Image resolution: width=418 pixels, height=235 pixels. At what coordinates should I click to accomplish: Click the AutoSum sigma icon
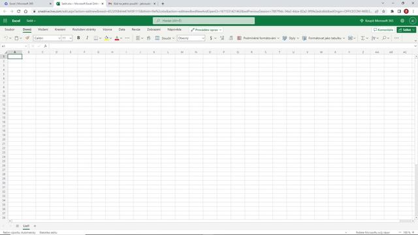click(x=363, y=38)
